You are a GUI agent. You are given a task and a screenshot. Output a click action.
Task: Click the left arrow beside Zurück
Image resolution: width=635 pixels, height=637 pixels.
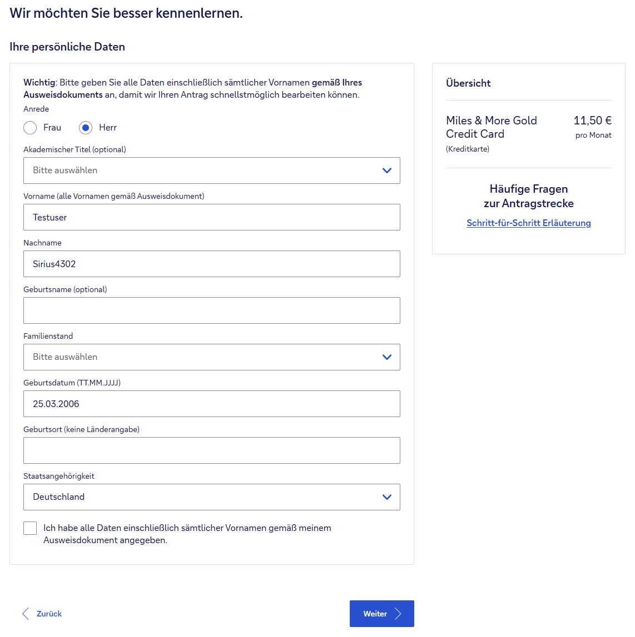[25, 614]
